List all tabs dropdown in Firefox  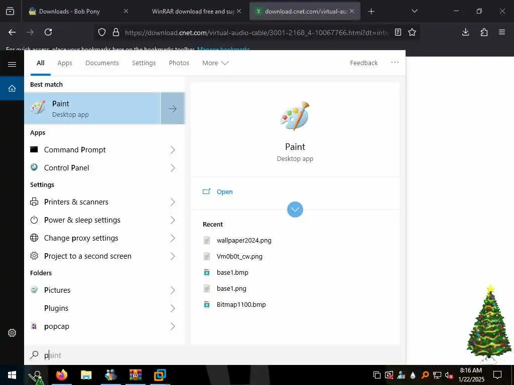pos(414,11)
